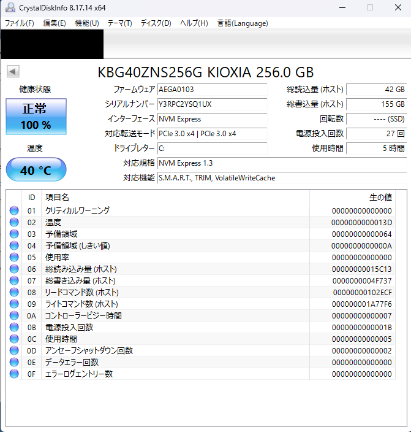
Task: Click status orb for 0A コントローラービジー時間
Action: 14,315
